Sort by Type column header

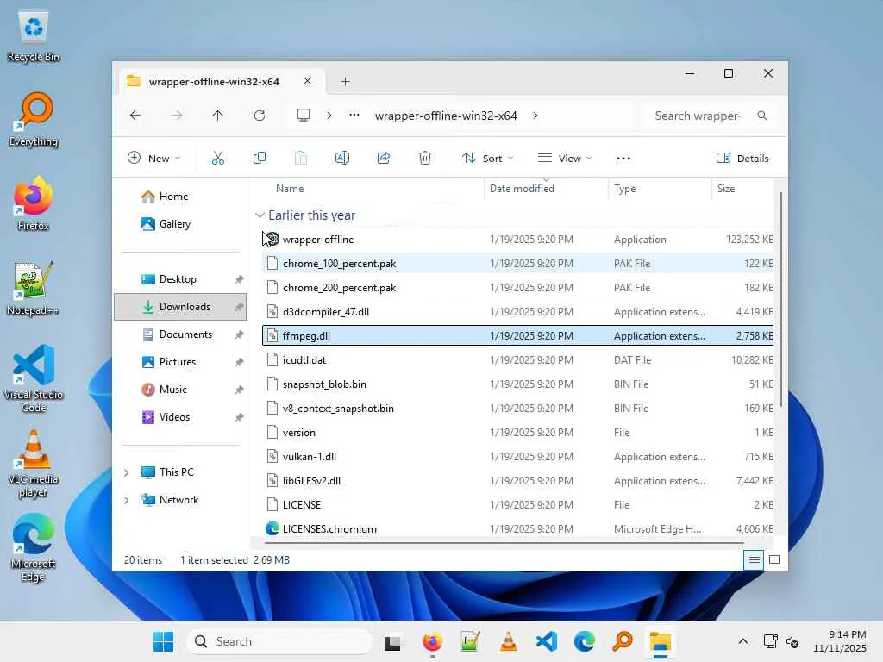coord(625,189)
